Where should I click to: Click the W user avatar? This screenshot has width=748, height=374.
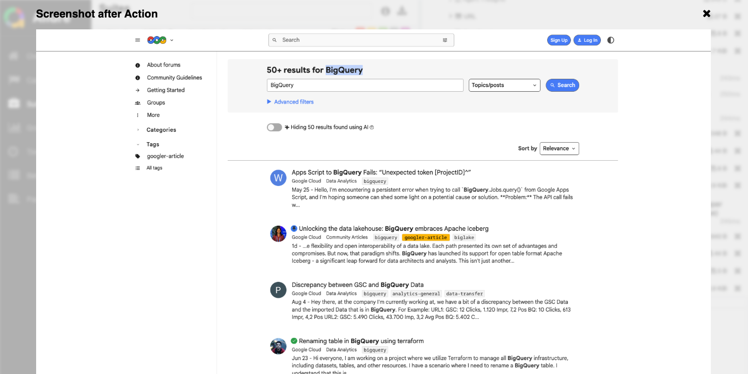point(278,178)
